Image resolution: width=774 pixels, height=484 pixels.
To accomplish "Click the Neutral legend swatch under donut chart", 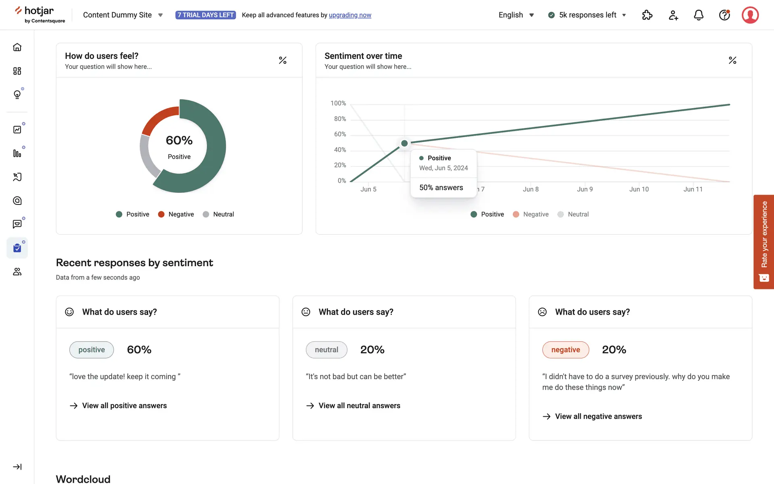I will (x=206, y=214).
